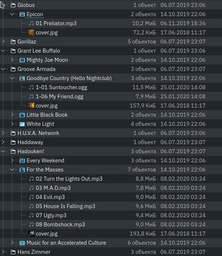Image resolution: width=222 pixels, height=256 pixels.
Task: Click the date 06.11.2019 18:36
Action: click(183, 23)
